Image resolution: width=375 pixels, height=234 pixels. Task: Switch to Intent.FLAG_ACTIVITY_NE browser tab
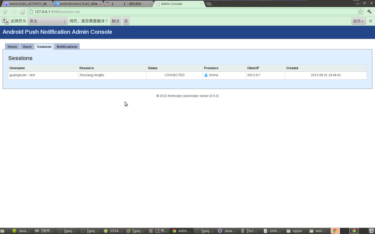[28, 4]
